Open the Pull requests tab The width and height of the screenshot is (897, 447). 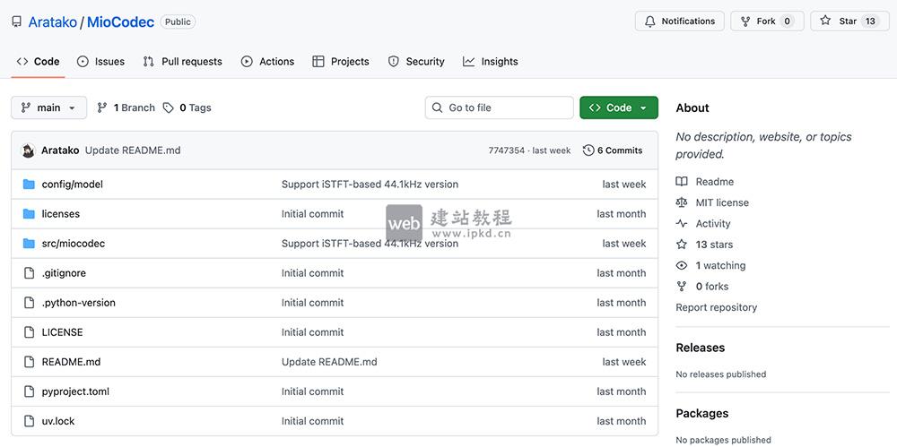pos(182,62)
